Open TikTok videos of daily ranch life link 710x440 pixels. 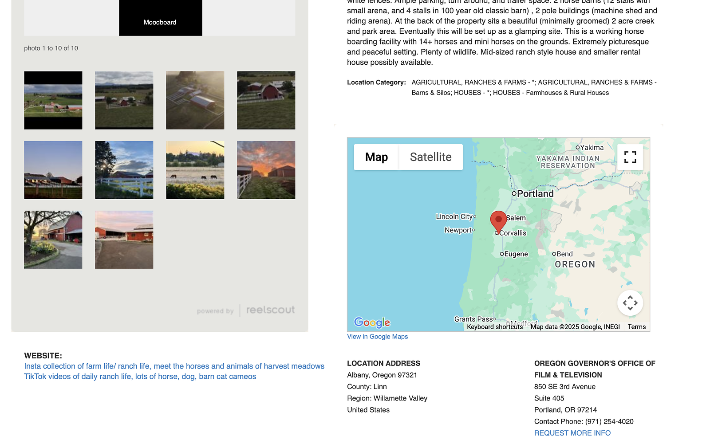click(140, 377)
